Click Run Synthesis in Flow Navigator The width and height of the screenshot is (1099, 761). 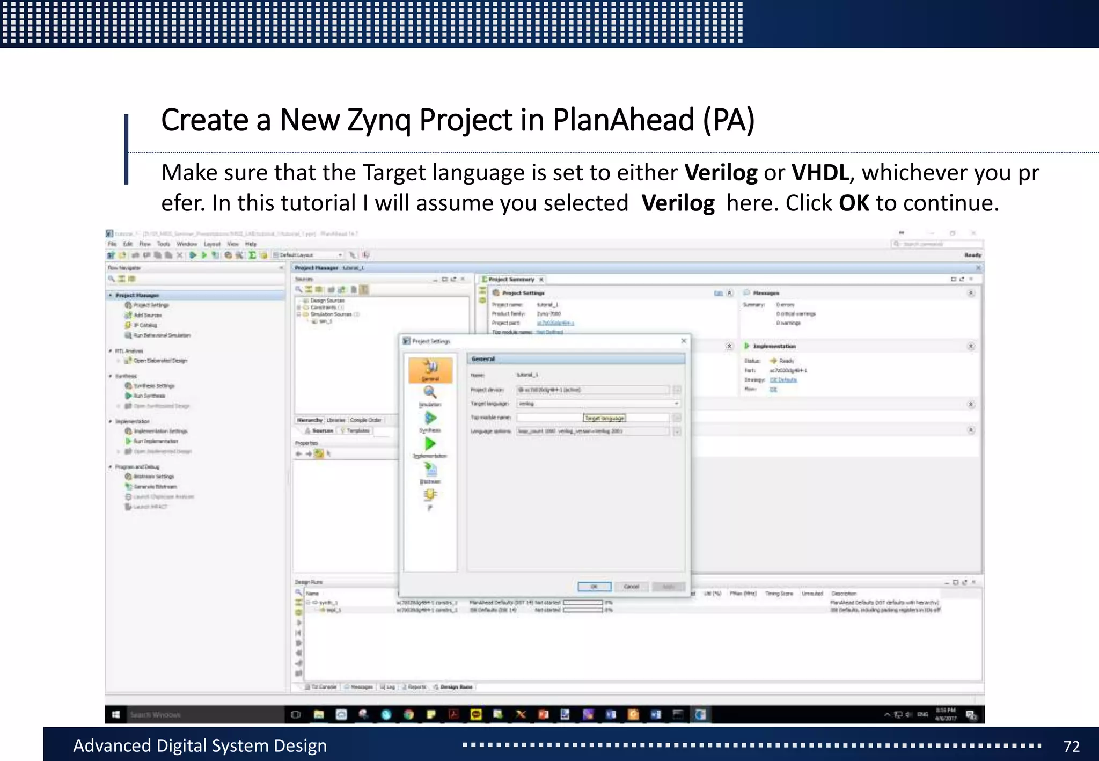pyautogui.click(x=145, y=396)
